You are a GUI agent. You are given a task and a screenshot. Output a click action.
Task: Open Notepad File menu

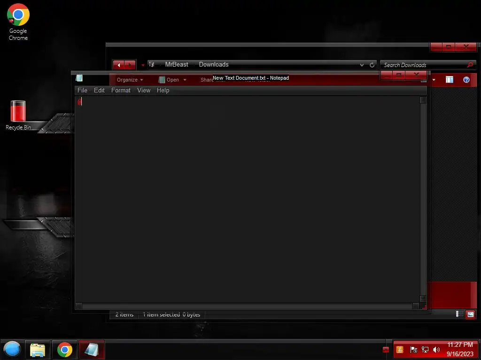(82, 90)
